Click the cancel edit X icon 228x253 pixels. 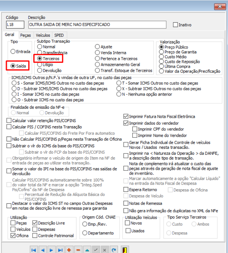(x=105, y=250)
